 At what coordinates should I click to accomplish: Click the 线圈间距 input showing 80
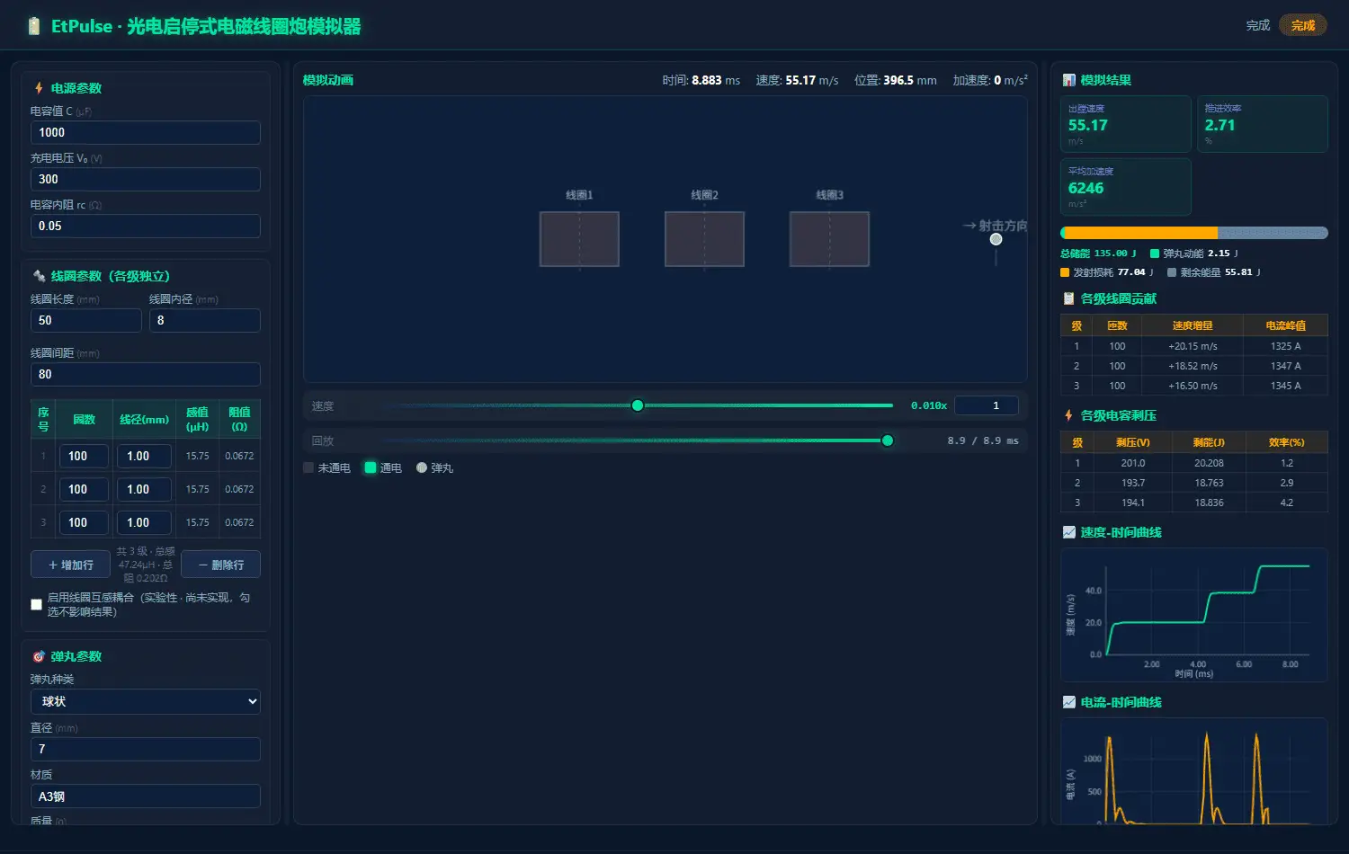pyautogui.click(x=146, y=374)
